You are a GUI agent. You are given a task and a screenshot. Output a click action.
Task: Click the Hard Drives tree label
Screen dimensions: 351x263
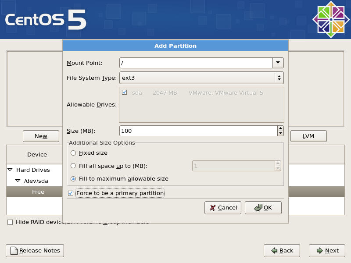coord(33,170)
